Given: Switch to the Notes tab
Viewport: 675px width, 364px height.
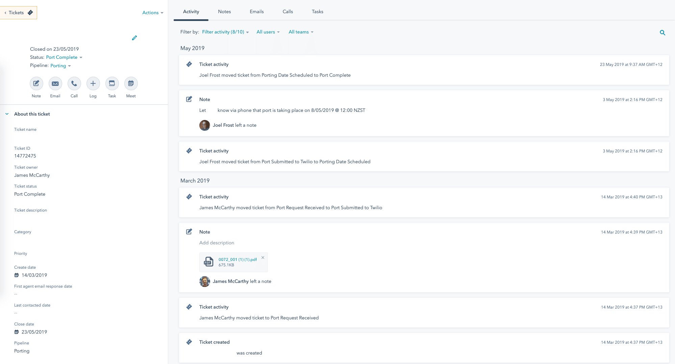Looking at the screenshot, I should [x=224, y=11].
